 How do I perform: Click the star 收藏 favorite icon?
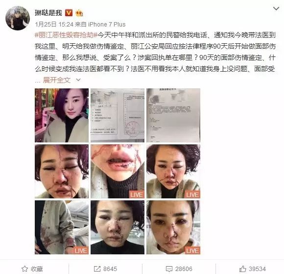point(24,269)
